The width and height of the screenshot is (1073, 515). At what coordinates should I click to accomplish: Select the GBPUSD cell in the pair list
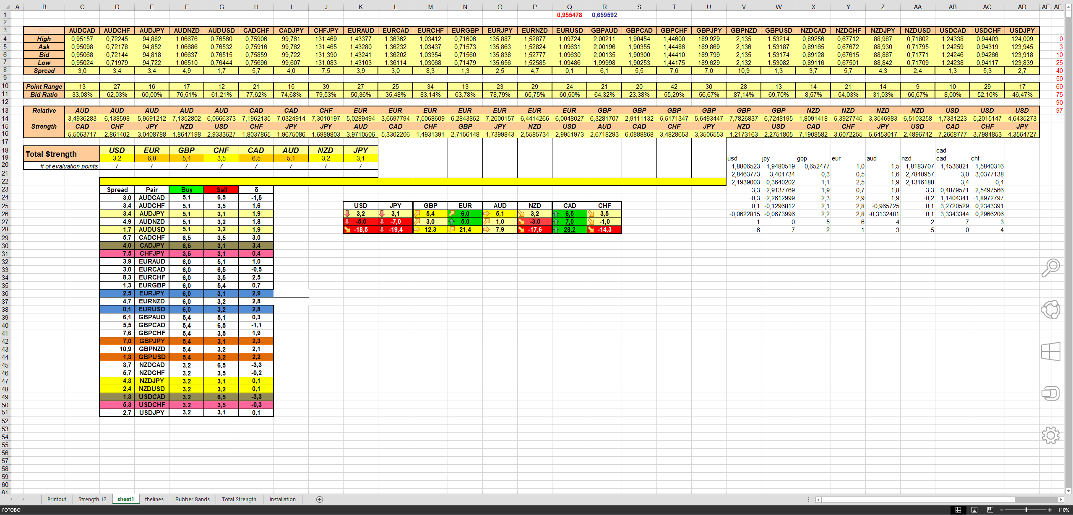tap(152, 357)
